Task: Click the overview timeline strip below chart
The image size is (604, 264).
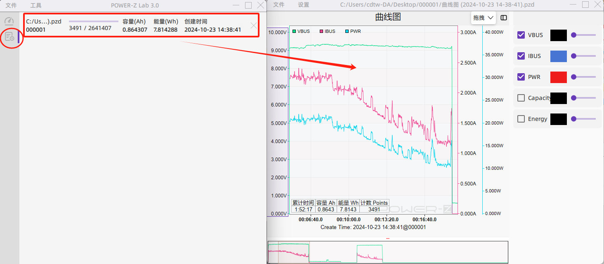Action: point(388,252)
